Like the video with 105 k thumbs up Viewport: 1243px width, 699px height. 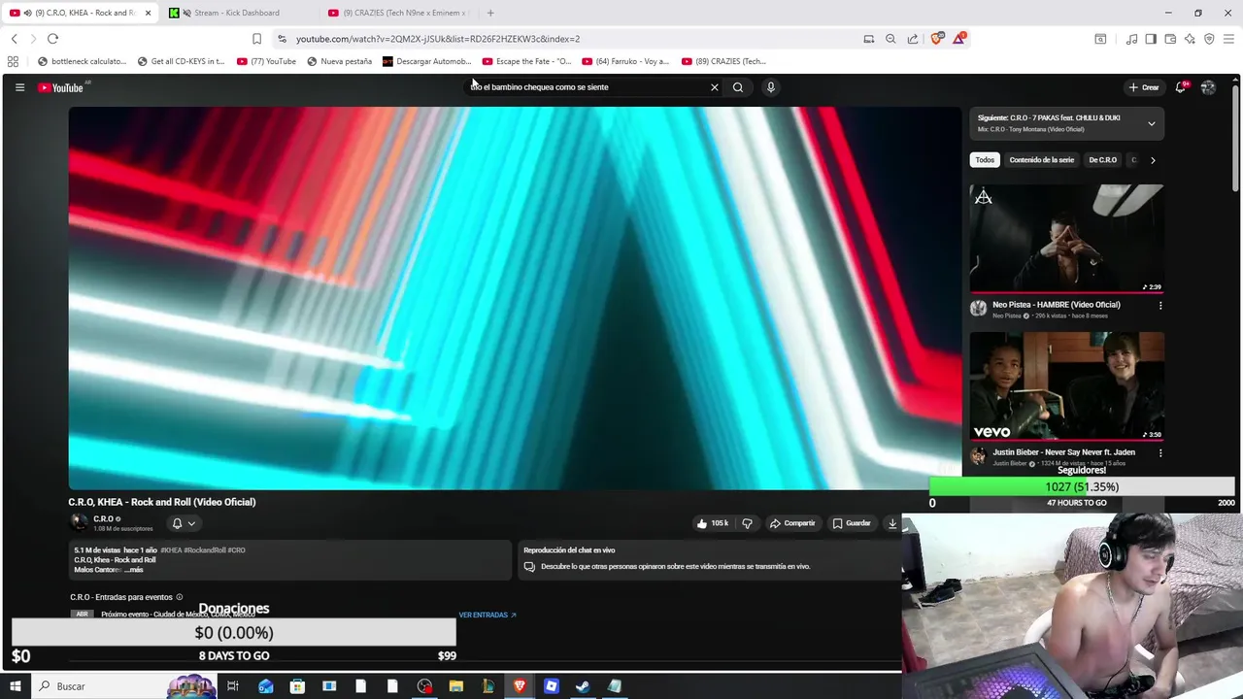[713, 523]
